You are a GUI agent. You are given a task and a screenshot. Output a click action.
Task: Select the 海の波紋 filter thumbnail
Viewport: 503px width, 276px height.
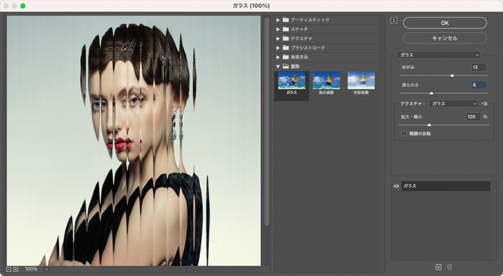pos(326,81)
